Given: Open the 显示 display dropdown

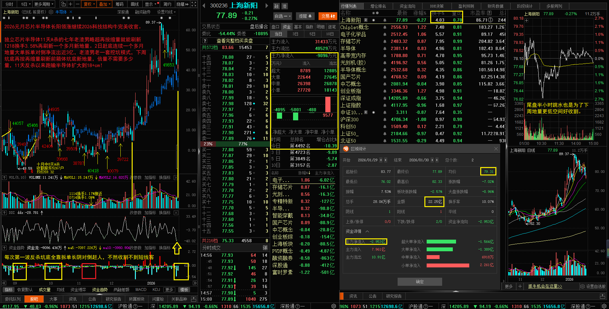Looking at the screenshot, I should pyautogui.click(x=151, y=4).
